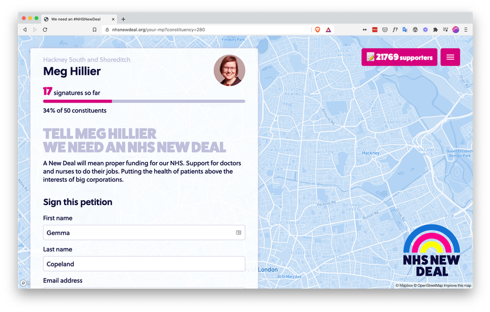This screenshot has height=312, width=490.
Task: Open a new browser tab
Action: click(124, 19)
